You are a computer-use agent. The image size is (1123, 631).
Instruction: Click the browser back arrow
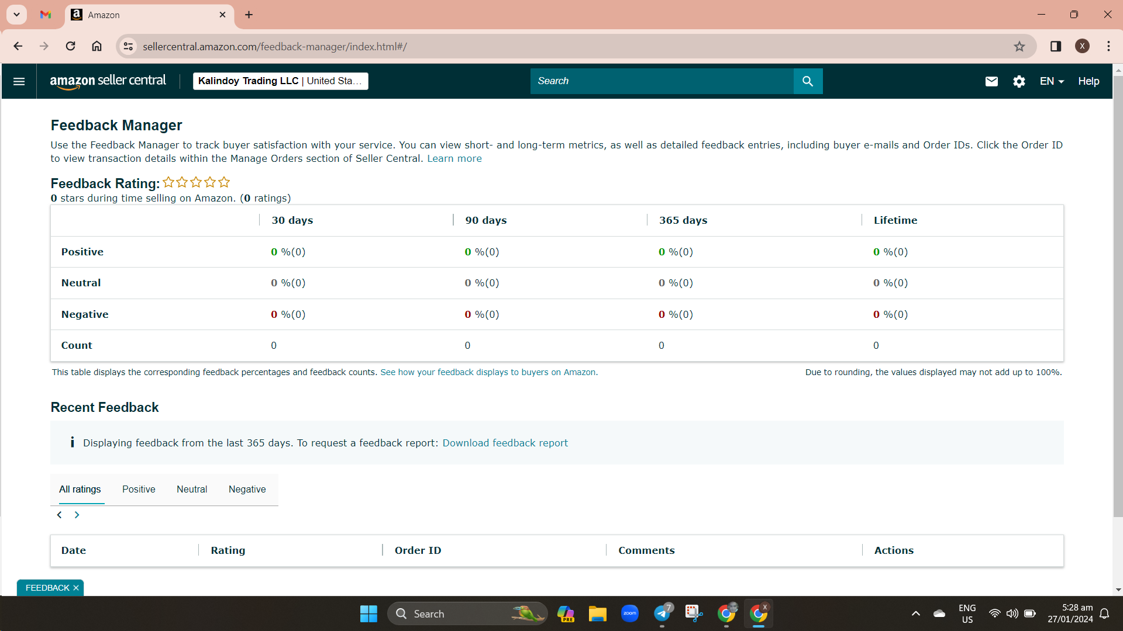click(18, 46)
